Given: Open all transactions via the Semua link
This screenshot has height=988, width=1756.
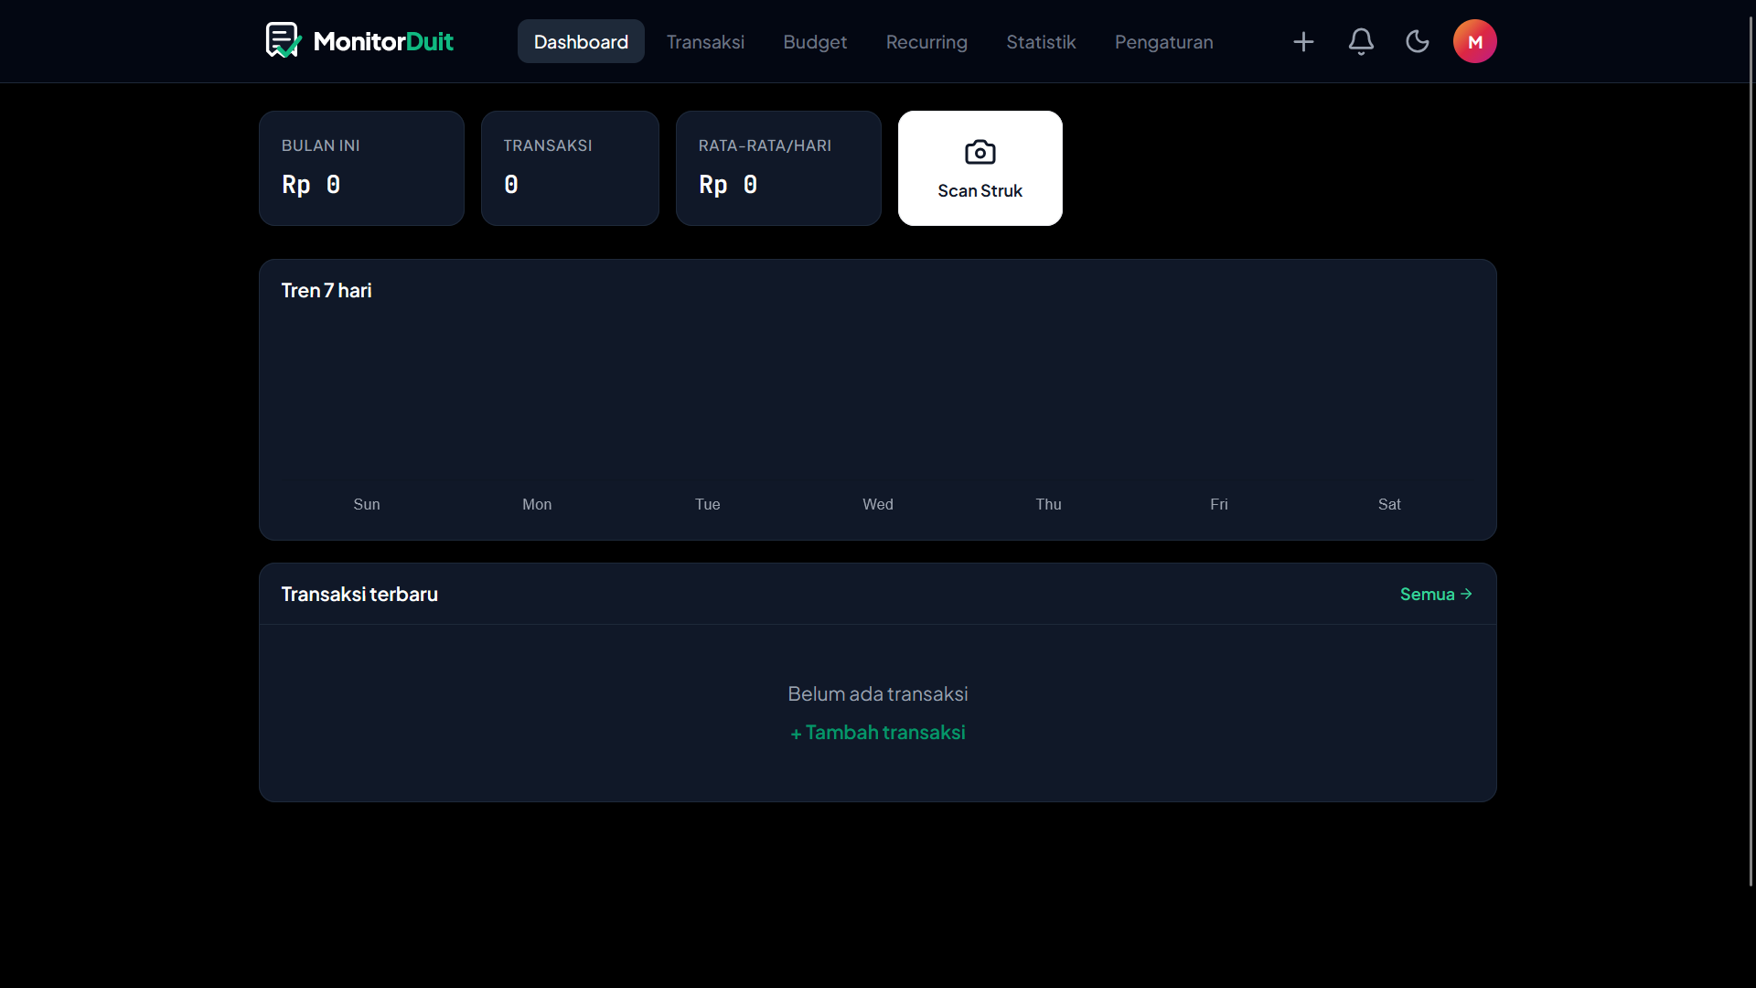Looking at the screenshot, I should [x=1436, y=594].
